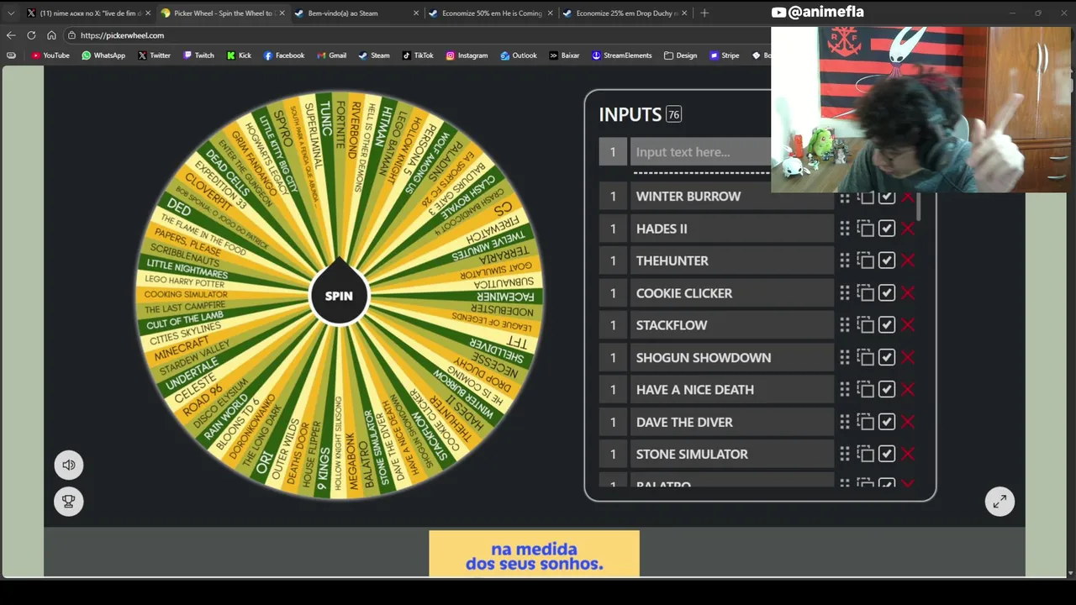The width and height of the screenshot is (1076, 605).
Task: Switch to the Bem-vindo(a) ao Steam tab
Action: tap(356, 13)
